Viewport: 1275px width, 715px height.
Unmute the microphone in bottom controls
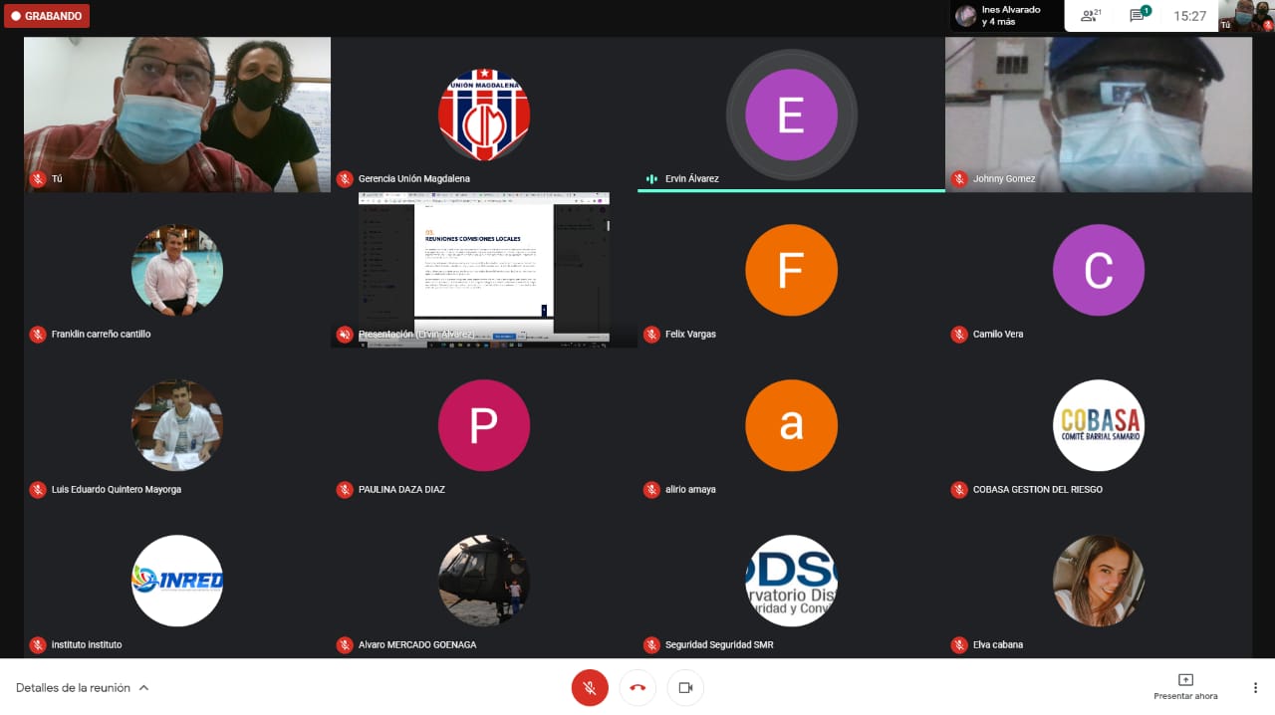(590, 687)
